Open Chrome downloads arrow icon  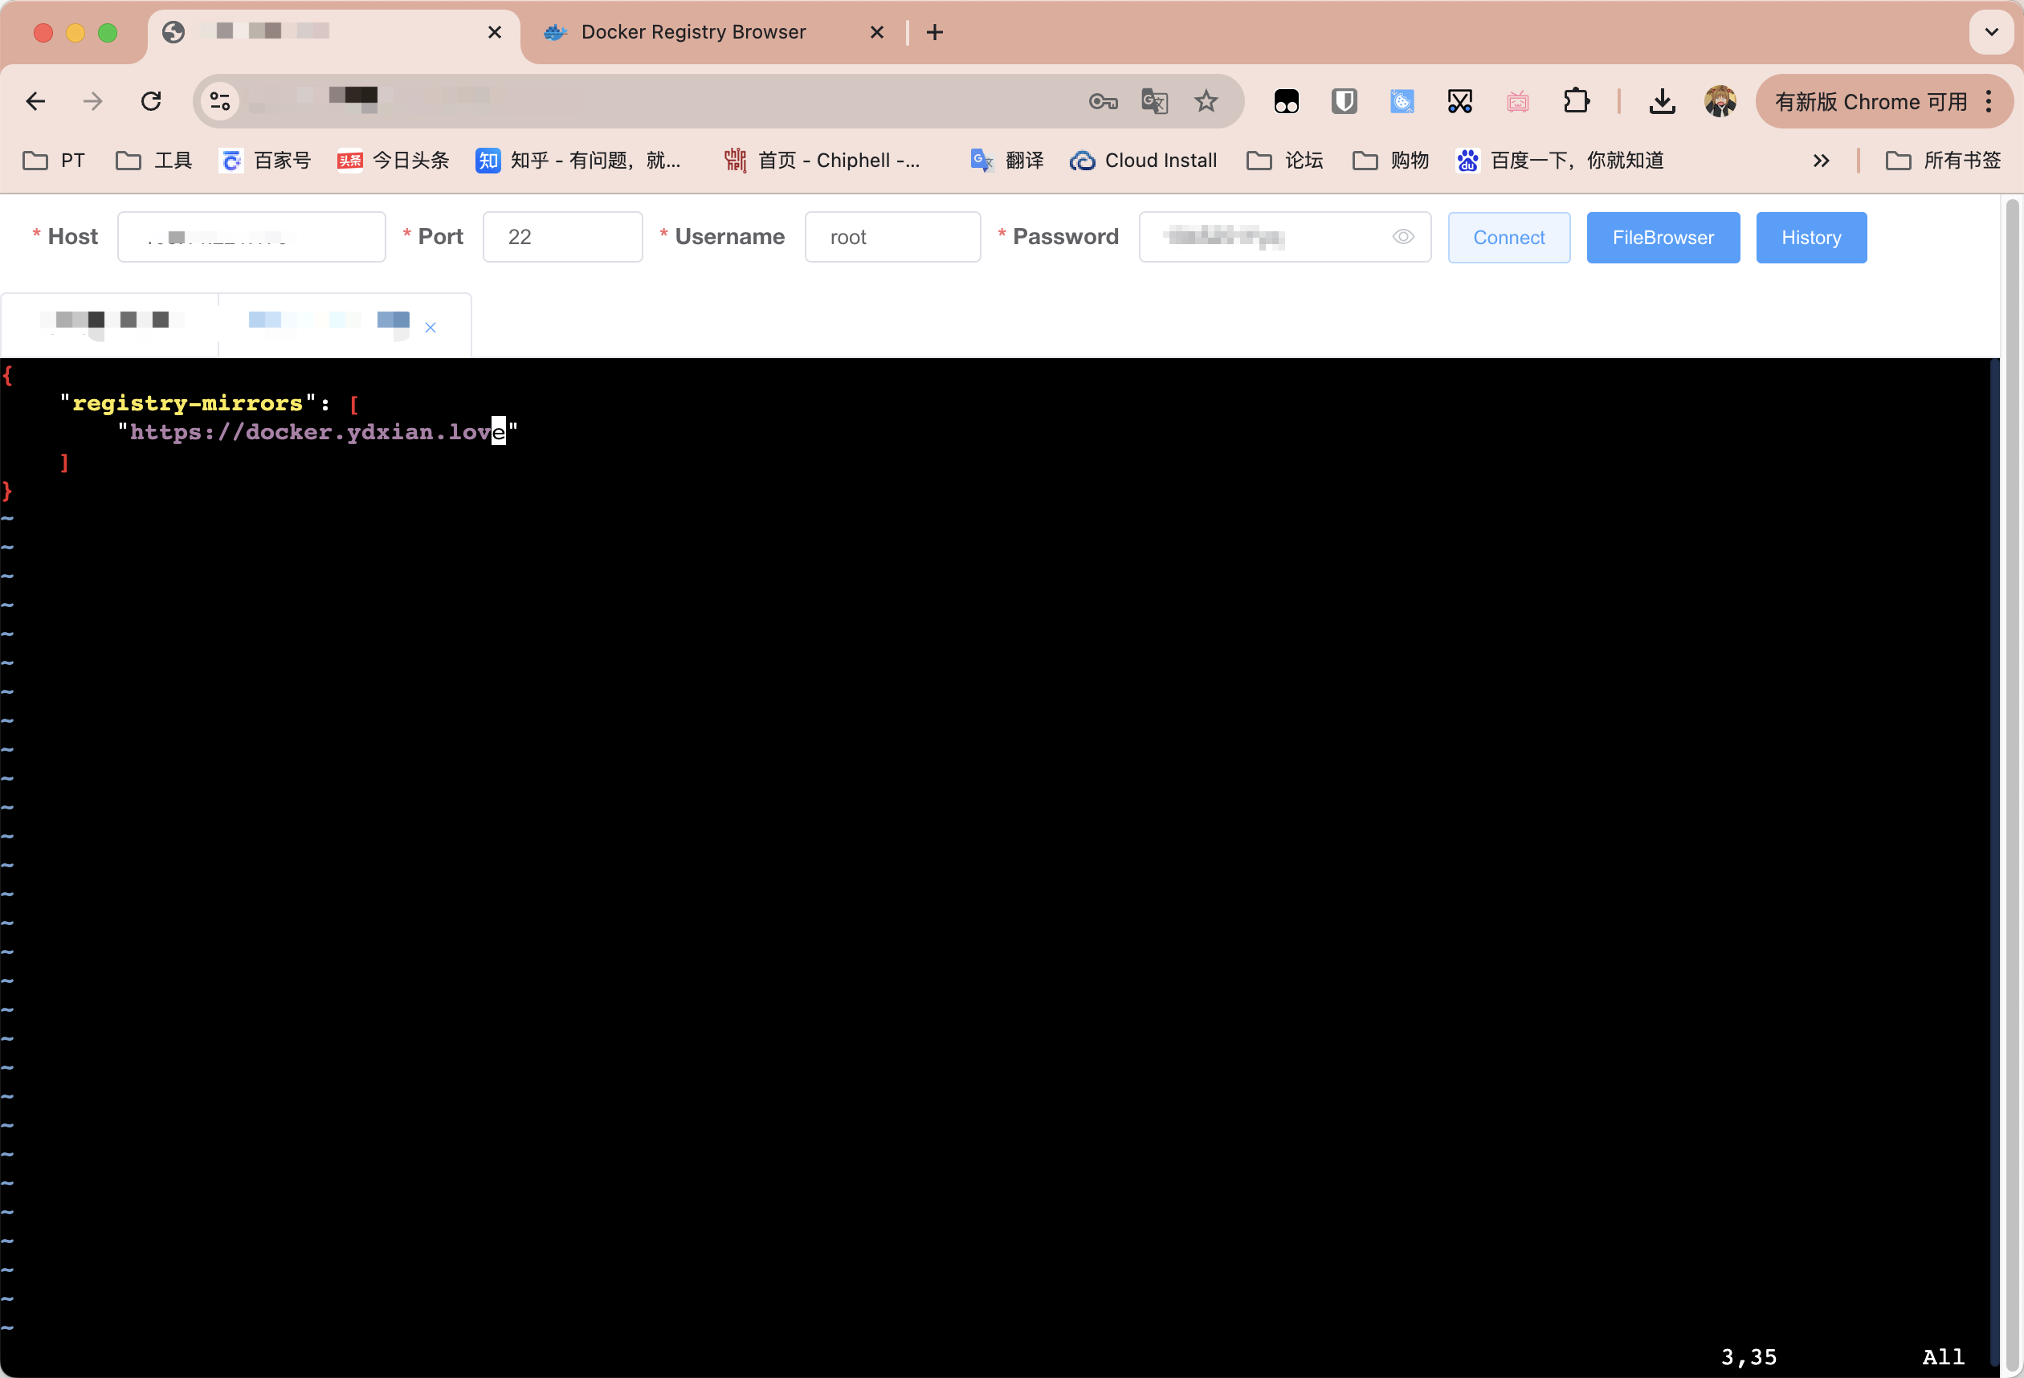[x=1662, y=102]
